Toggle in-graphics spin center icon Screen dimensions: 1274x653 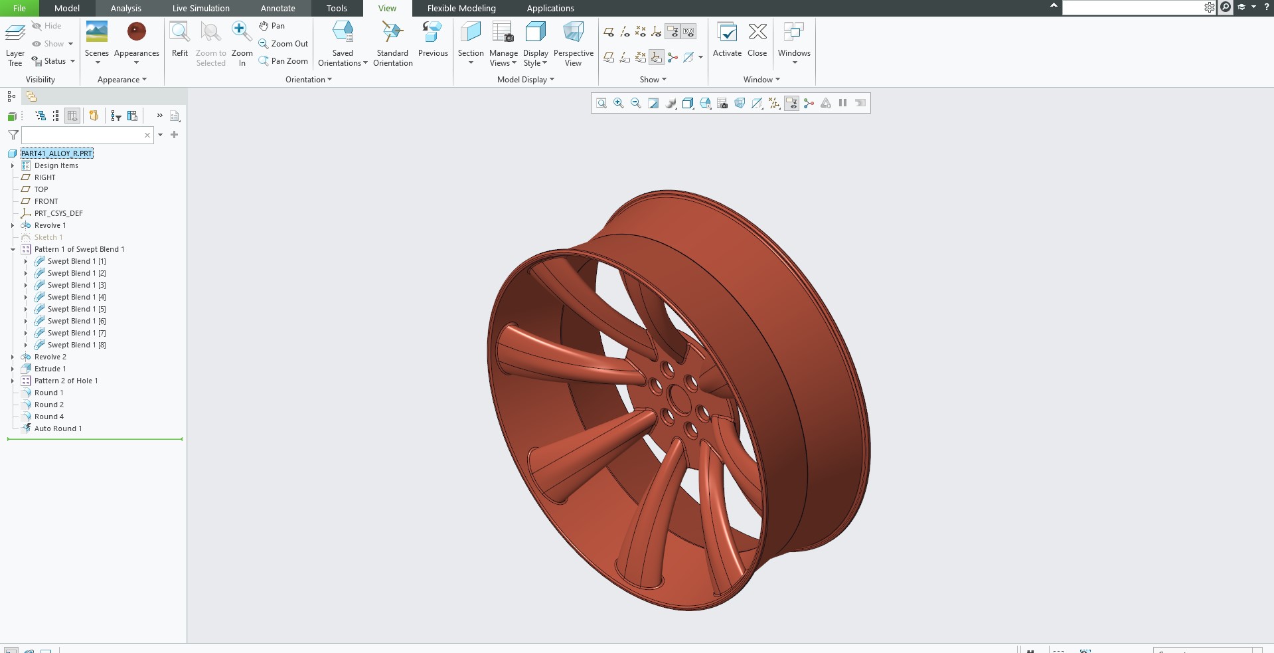point(809,103)
